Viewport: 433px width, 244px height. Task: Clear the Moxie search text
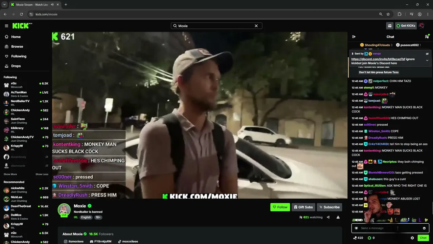256,26
